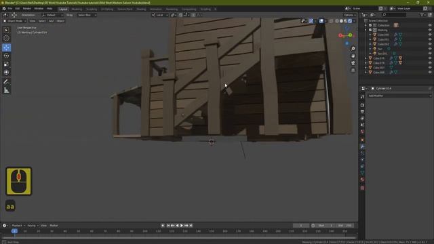Hide the Collection row via eye icon

pyautogui.click(x=430, y=25)
